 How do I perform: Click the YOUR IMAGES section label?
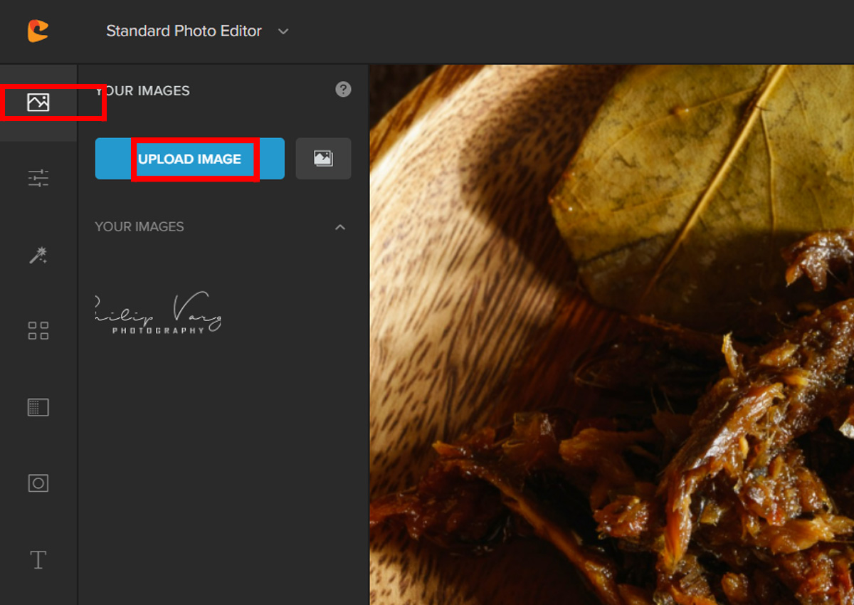[x=139, y=227]
